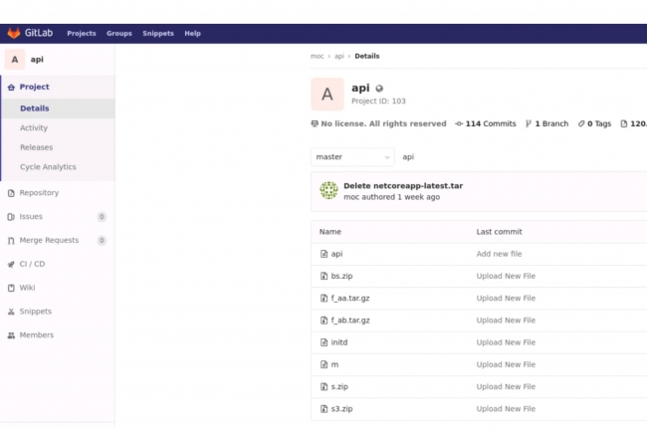
Task: Open the Repository sidebar icon
Action: pos(11,193)
